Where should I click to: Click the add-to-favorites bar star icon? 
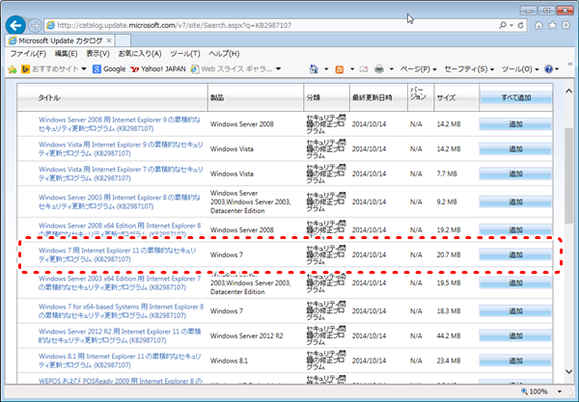click(13, 69)
